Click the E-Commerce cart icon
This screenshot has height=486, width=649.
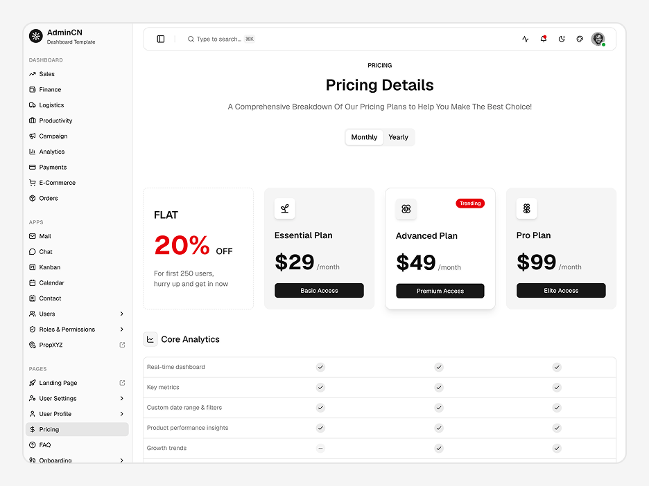(33, 183)
